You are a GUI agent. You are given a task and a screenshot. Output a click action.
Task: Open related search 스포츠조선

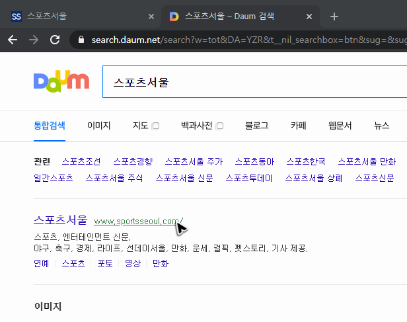point(81,161)
